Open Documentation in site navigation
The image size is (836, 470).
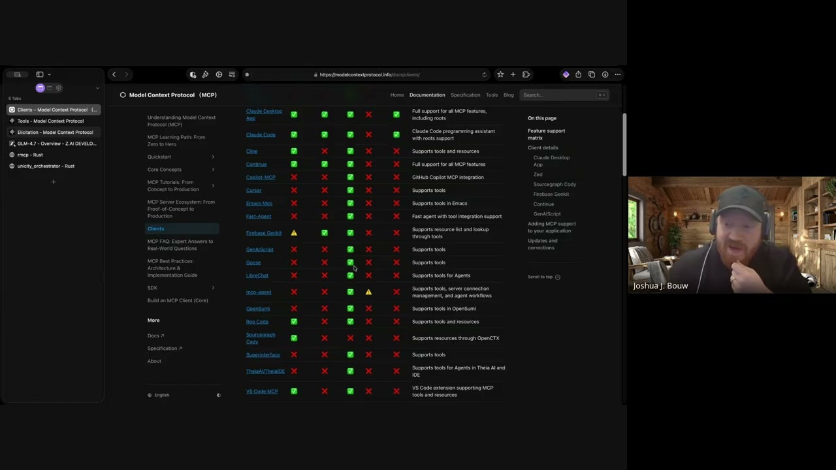click(x=427, y=95)
